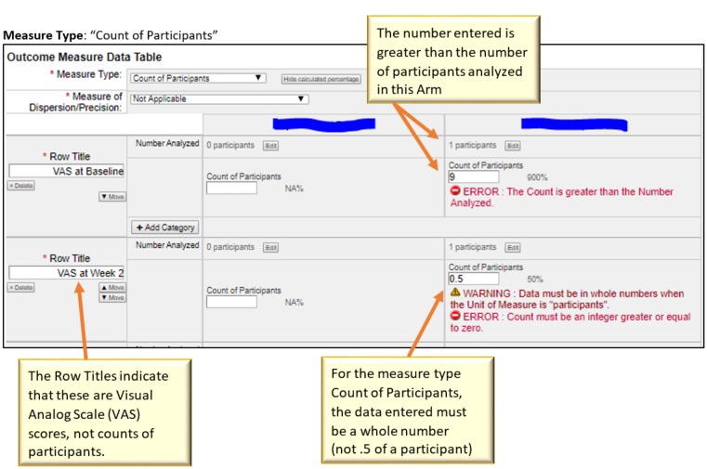Move the VAS at Week 2 row down
Image resolution: width=707 pixels, height=469 pixels.
point(111,298)
